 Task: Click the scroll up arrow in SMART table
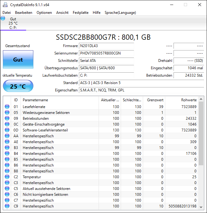201,99
